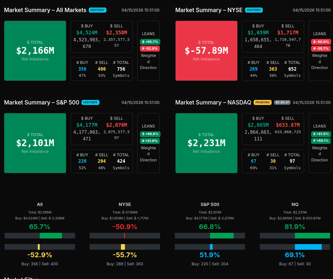Click the 02:26:17 countdown timer badge
Viewport: 333px width, 279px height.
click(282, 103)
